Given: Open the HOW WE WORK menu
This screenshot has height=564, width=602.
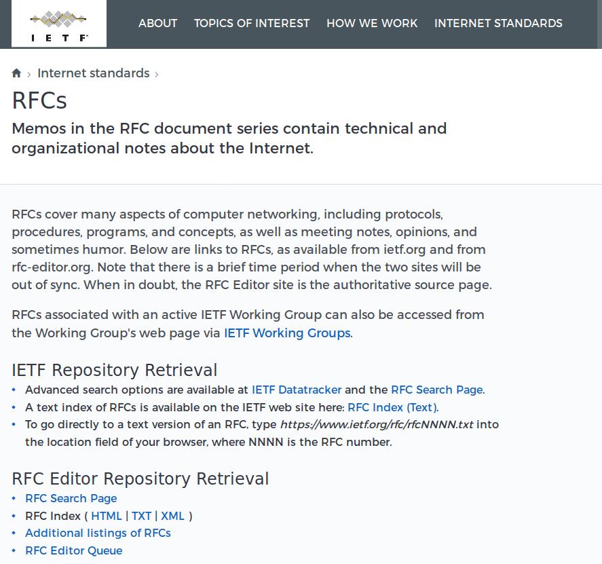Looking at the screenshot, I should point(372,24).
